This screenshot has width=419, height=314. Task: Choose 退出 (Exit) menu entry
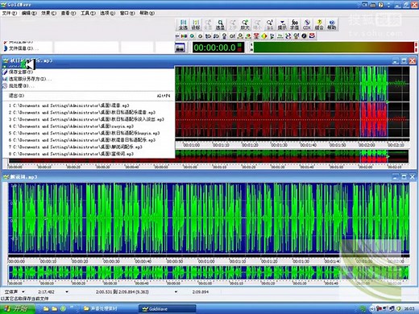88,96
